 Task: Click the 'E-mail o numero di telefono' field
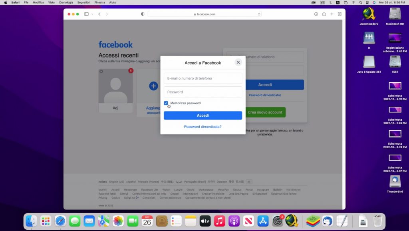tap(203, 78)
